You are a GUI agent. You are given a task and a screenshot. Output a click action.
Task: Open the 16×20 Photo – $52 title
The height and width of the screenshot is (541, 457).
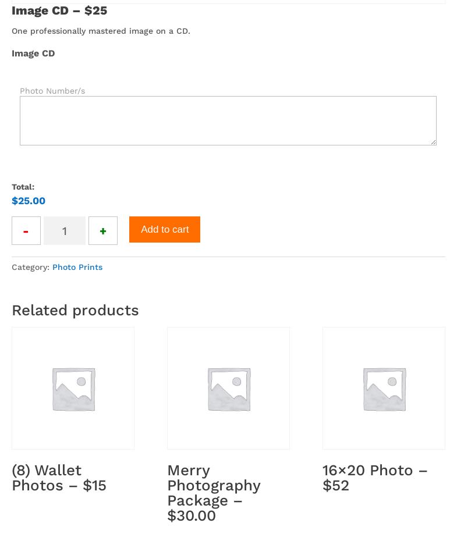pos(375,478)
